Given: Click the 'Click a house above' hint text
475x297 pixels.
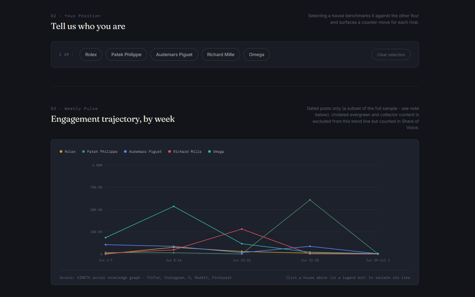Looking at the screenshot, I should [x=348, y=278].
